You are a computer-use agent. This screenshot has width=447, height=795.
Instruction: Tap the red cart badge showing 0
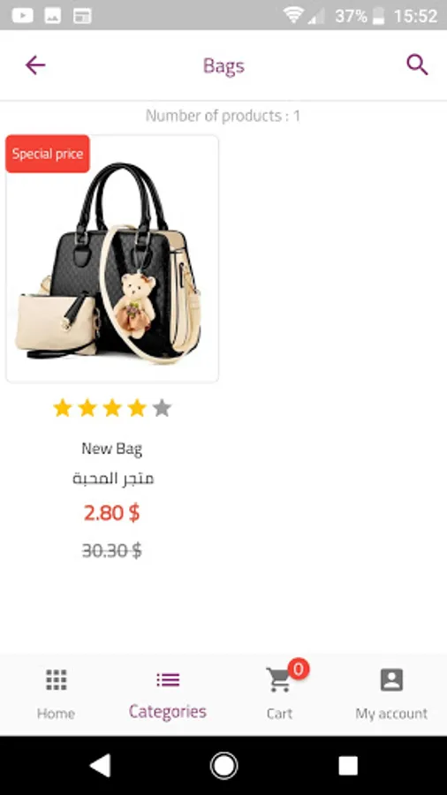click(x=299, y=670)
